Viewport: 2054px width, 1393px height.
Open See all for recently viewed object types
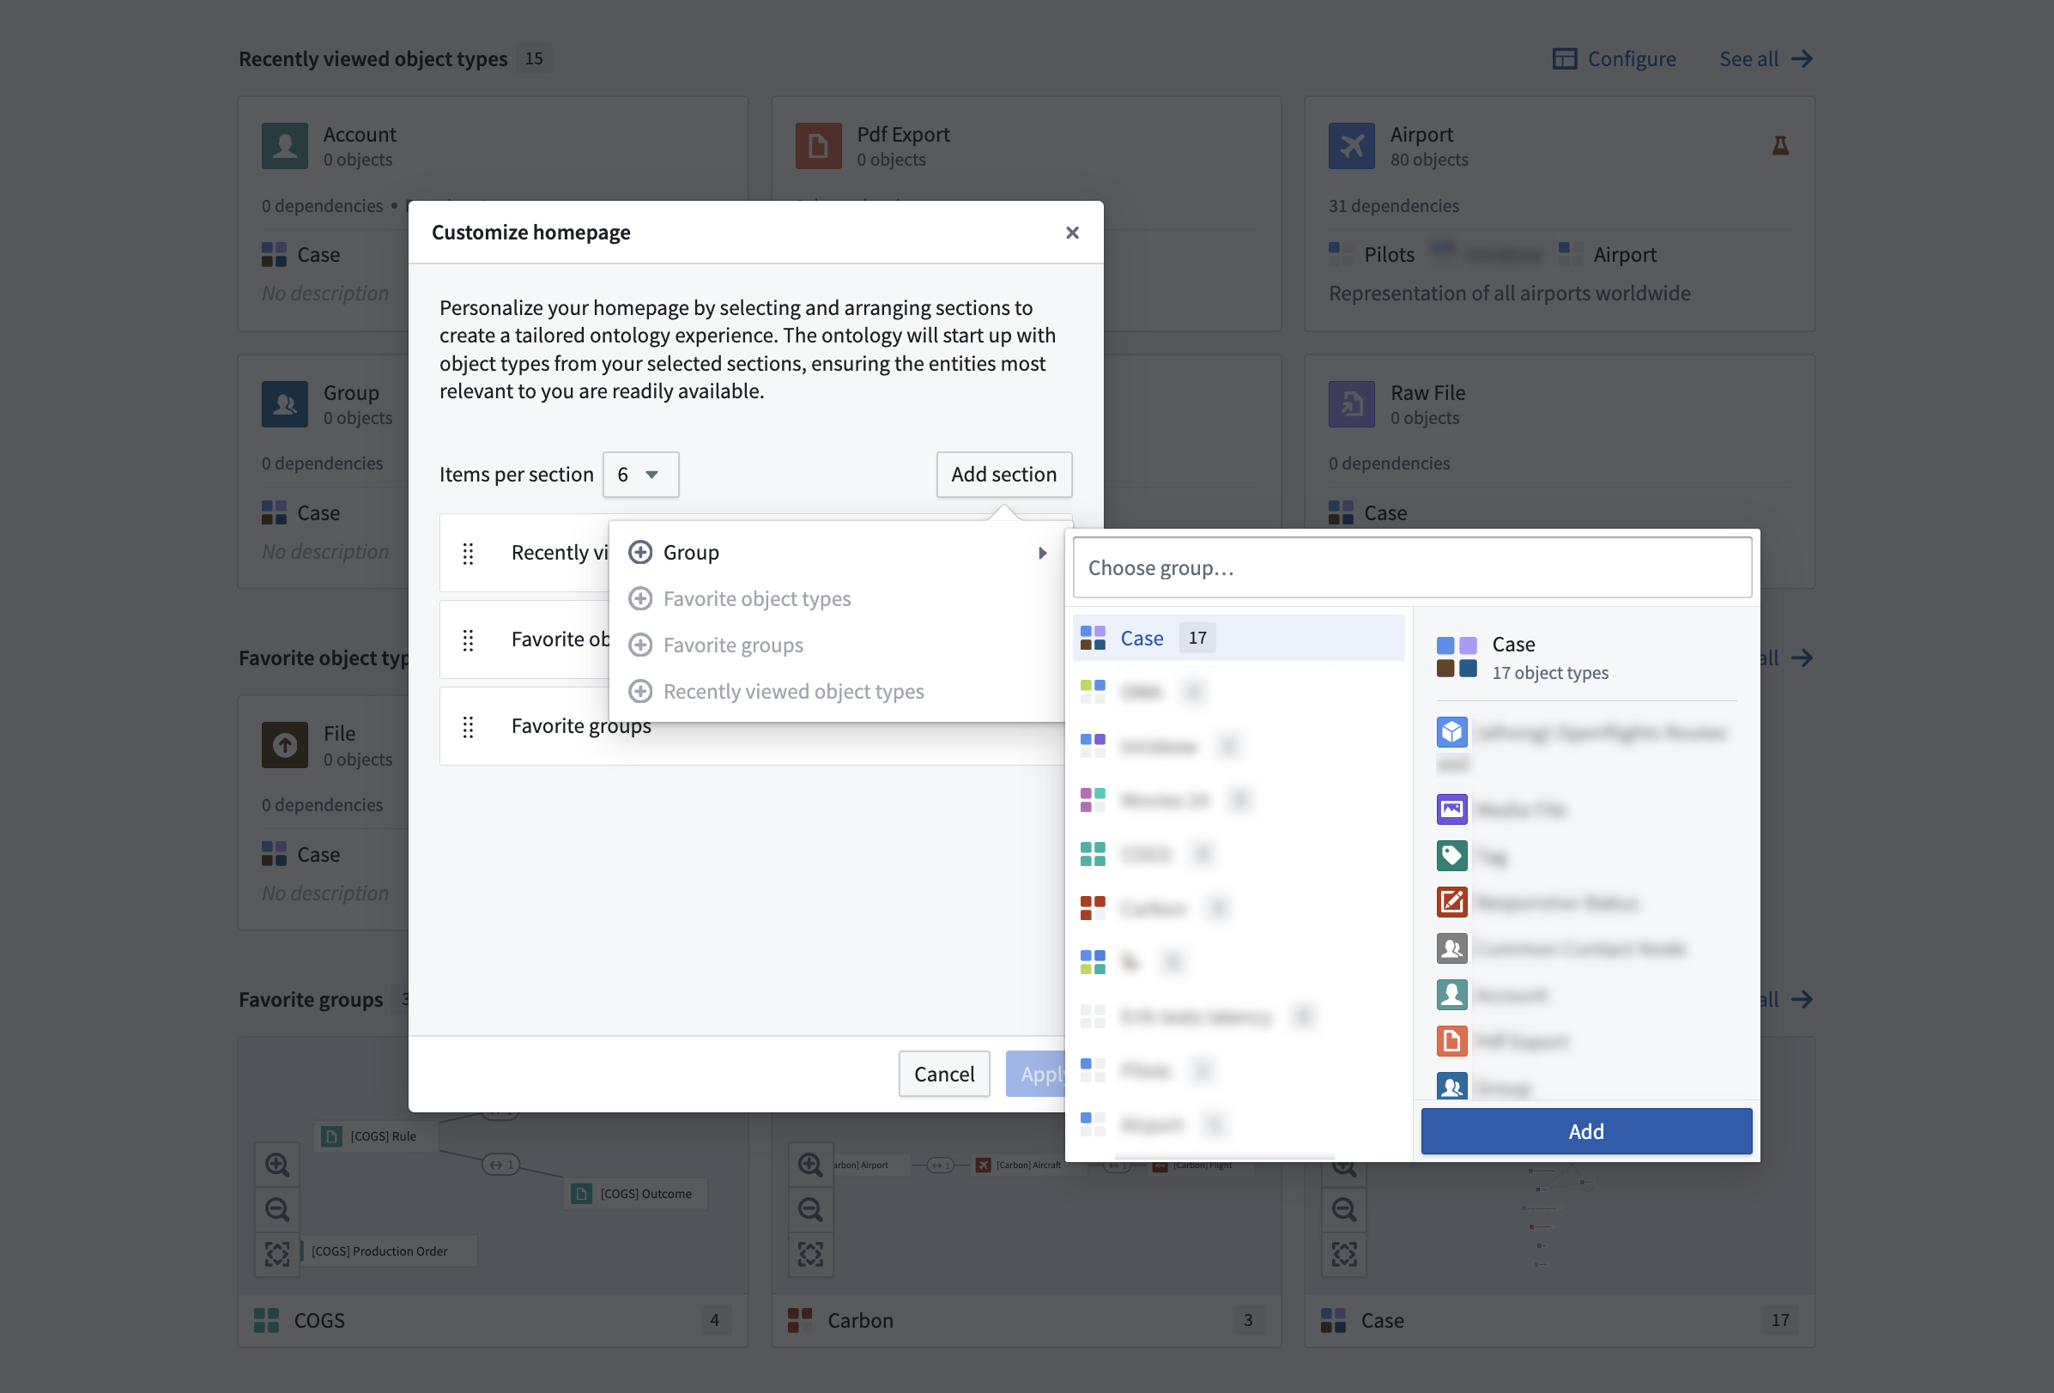point(1765,59)
